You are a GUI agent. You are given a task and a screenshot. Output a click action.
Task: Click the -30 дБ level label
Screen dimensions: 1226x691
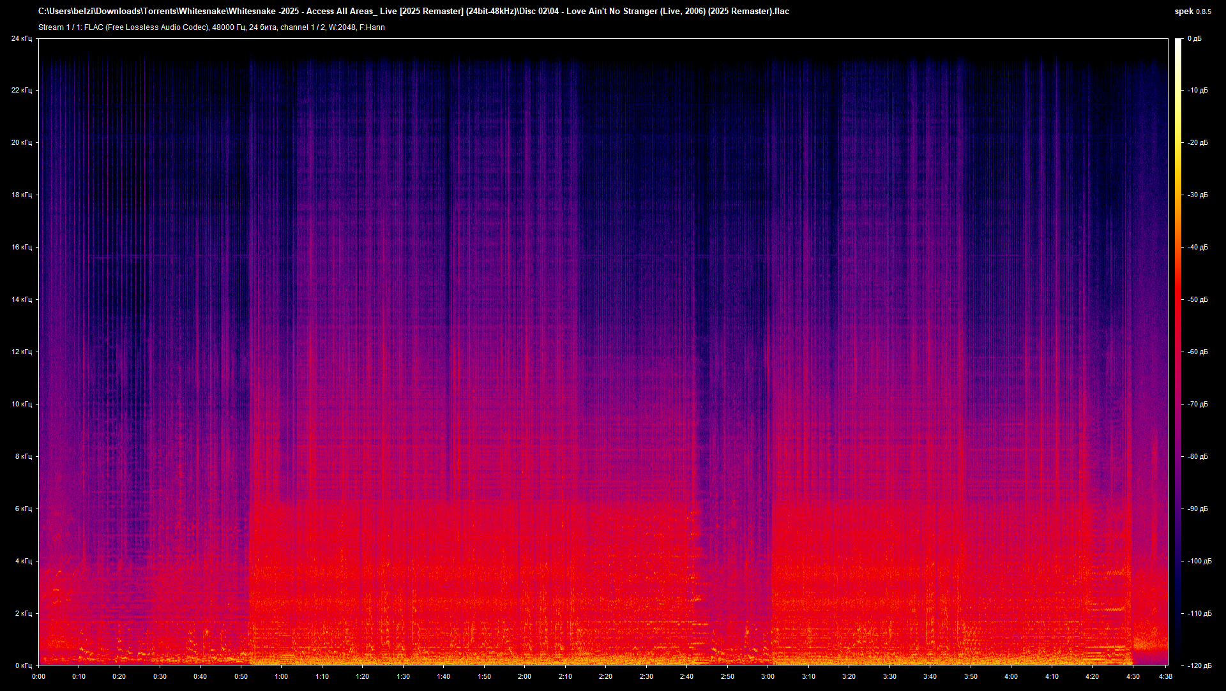coord(1197,195)
